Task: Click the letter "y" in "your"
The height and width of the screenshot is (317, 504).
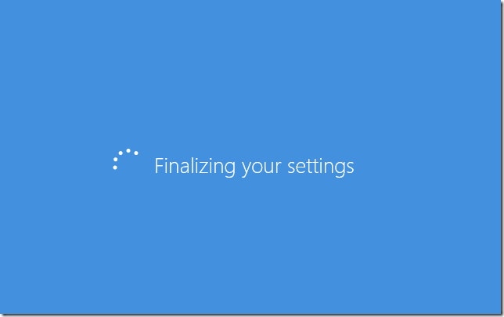Action: [x=247, y=169]
